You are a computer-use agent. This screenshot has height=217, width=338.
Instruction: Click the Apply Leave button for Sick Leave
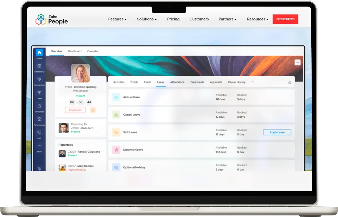coord(277,132)
